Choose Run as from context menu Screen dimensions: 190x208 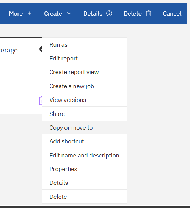(85, 45)
